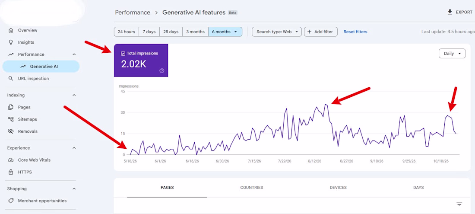Viewport: 475px width, 214px height.
Task: Click the Indexing section header label
Action: pos(16,95)
